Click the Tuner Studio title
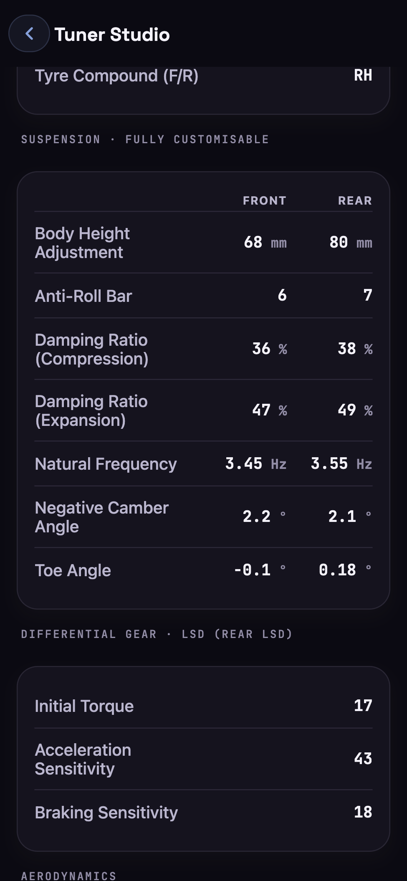 pyautogui.click(x=112, y=35)
